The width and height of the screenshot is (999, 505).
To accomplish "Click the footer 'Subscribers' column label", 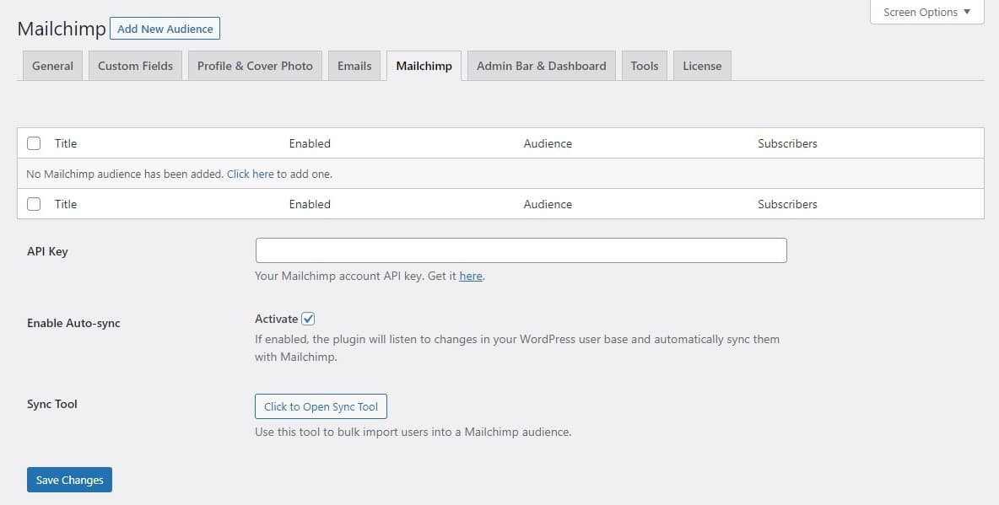I will point(787,204).
